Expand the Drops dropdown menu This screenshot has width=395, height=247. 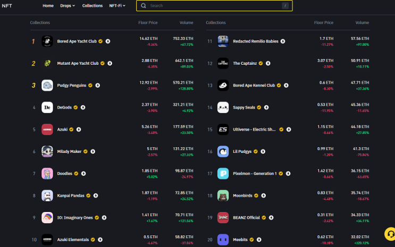[x=68, y=5]
